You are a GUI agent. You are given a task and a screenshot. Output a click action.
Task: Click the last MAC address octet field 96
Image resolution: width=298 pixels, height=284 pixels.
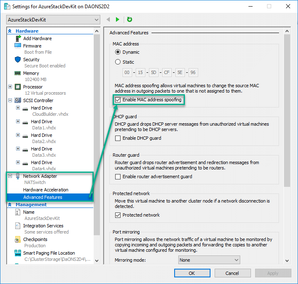pyautogui.click(x=193, y=72)
